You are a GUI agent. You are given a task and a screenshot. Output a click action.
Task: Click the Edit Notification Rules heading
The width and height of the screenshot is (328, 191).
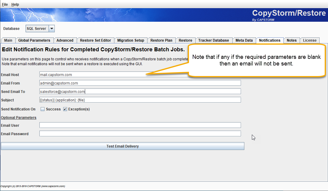click(93, 49)
